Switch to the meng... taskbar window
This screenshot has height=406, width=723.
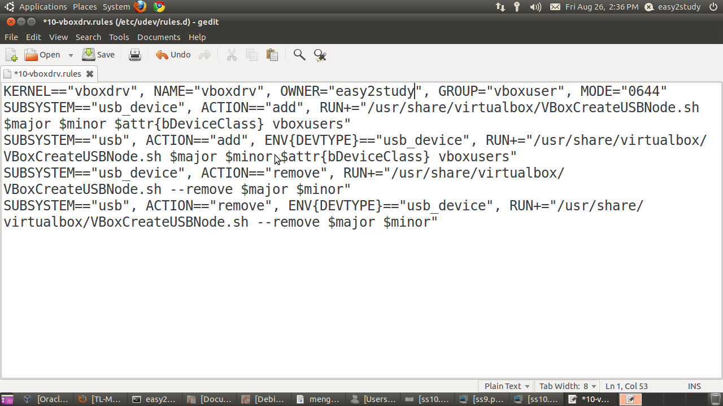pyautogui.click(x=319, y=399)
